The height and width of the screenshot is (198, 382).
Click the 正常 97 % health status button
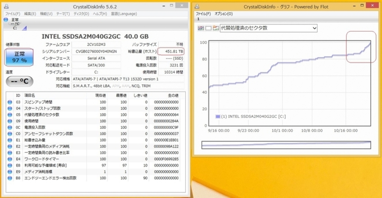pyautogui.click(x=19, y=57)
